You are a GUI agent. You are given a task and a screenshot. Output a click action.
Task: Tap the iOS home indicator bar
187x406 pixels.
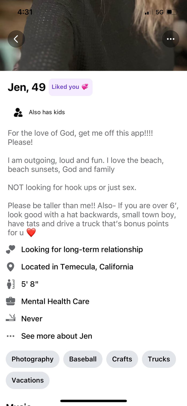[x=93, y=401]
